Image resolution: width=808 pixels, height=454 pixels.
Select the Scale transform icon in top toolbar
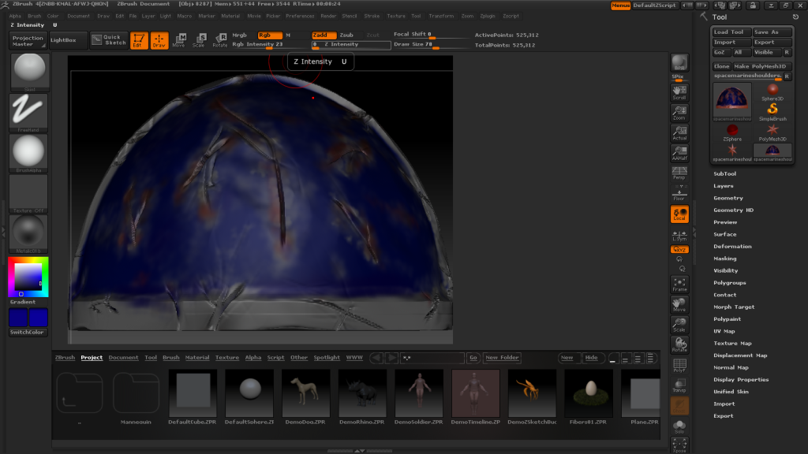pos(199,40)
